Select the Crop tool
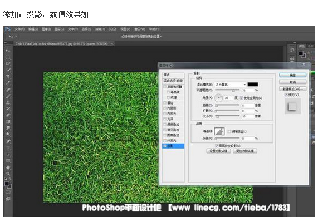The image size is (318, 217). [x=8, y=76]
